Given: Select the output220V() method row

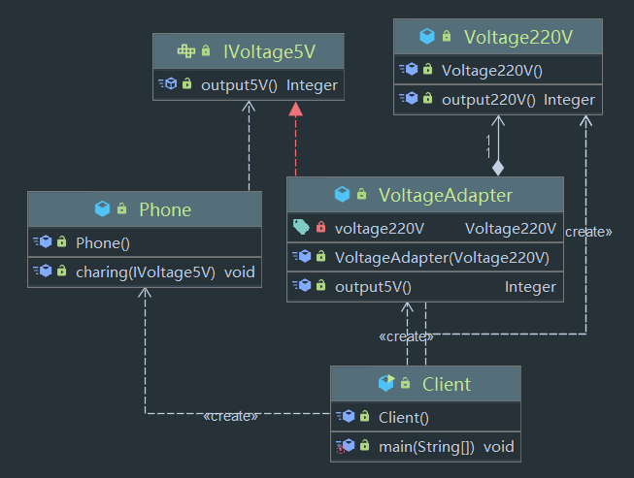Looking at the screenshot, I should coord(498,99).
